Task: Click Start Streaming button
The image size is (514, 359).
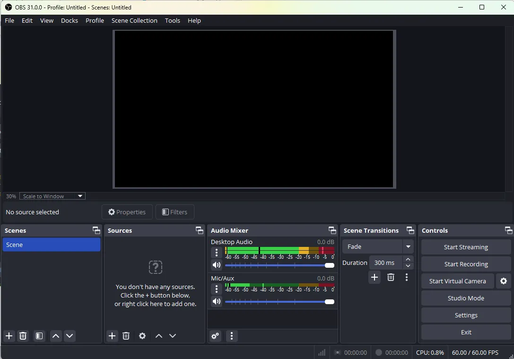Action: 466,247
